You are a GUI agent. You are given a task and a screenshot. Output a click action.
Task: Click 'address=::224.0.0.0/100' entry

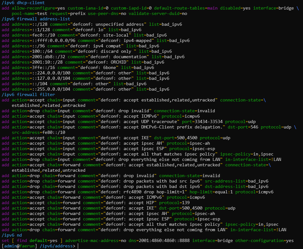pyautogui.click(x=41, y=73)
